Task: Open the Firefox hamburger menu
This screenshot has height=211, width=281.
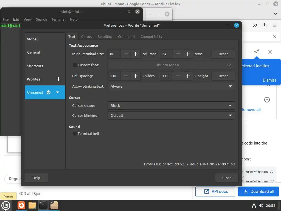Action: click(x=274, y=25)
